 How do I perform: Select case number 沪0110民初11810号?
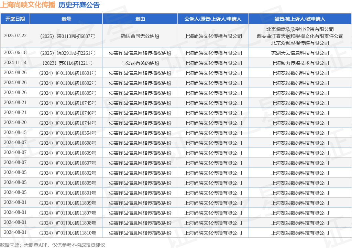point(76,233)
